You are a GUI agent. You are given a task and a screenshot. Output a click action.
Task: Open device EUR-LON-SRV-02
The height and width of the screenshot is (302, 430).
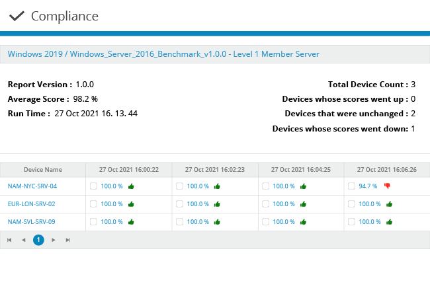(31, 204)
